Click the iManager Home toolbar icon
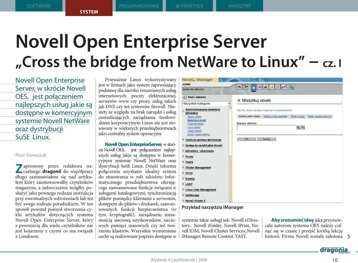 239,87
